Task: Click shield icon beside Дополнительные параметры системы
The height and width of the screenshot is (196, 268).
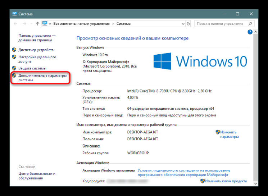Action: tap(14, 76)
